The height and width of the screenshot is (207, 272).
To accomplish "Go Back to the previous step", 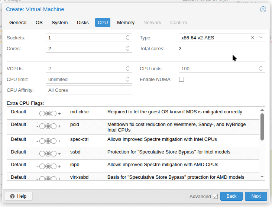I will [231, 196].
